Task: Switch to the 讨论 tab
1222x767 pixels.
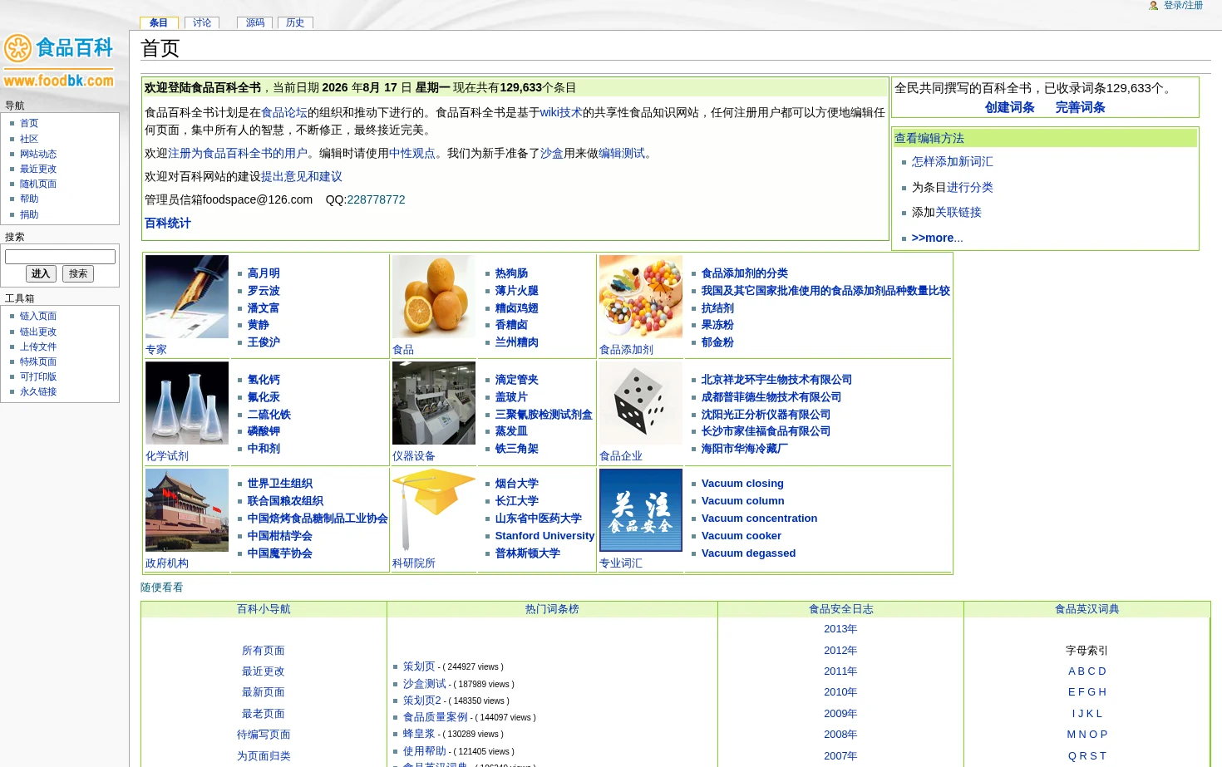Action: (x=202, y=22)
